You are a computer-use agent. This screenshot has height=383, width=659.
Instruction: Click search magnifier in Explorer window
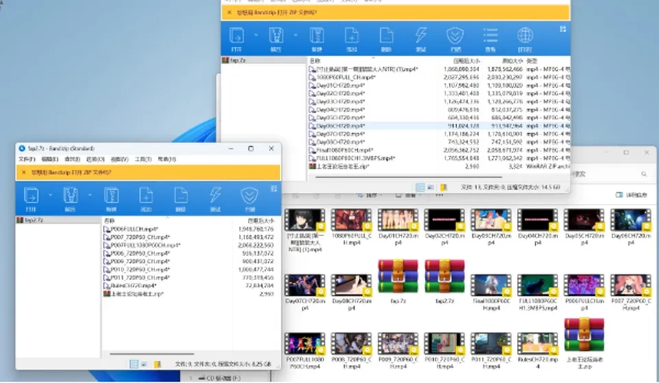pyautogui.click(x=644, y=174)
